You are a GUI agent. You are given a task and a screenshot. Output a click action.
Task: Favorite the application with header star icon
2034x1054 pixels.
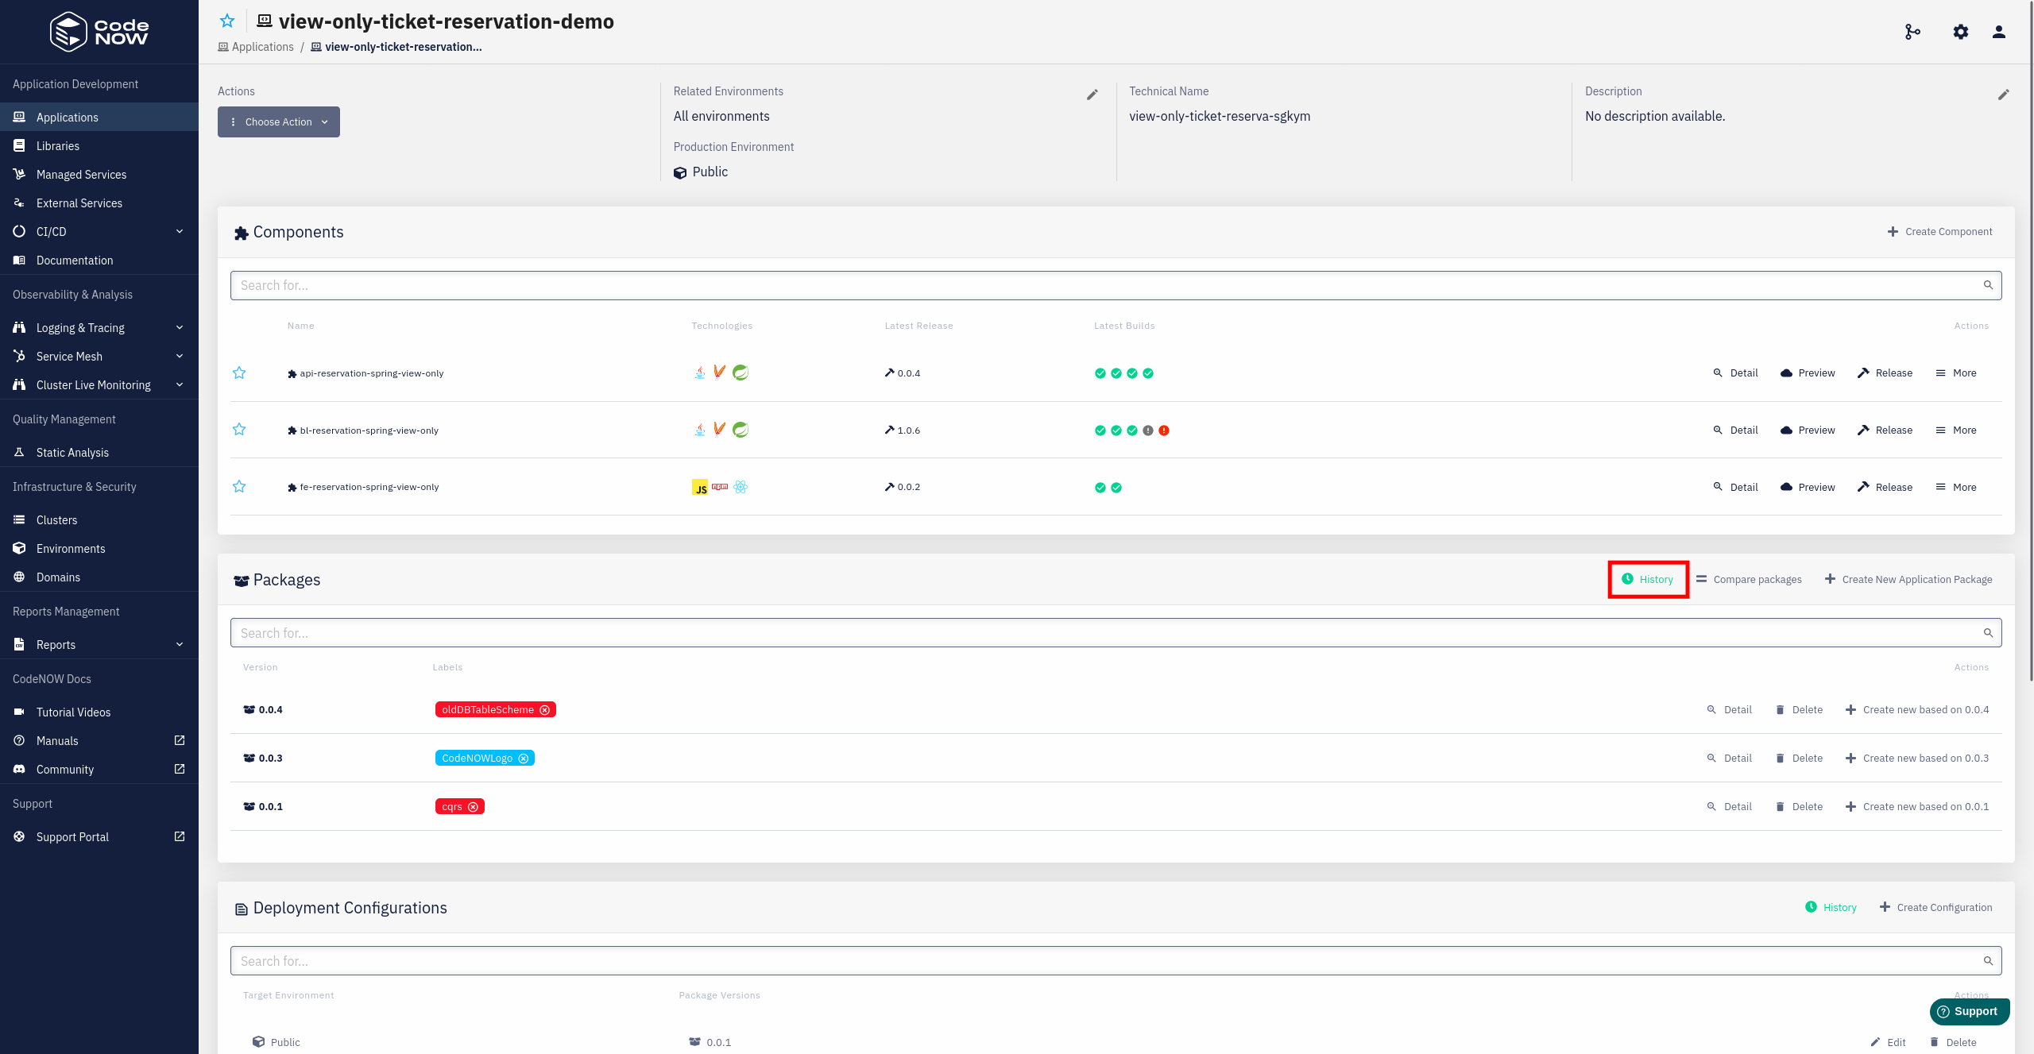227,21
